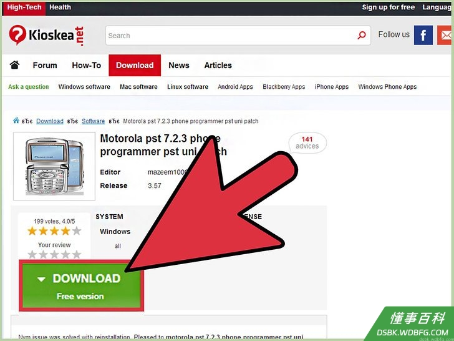Click the green DOWNLOAD Free version button
This screenshot has width=454, height=341.
[81, 285]
